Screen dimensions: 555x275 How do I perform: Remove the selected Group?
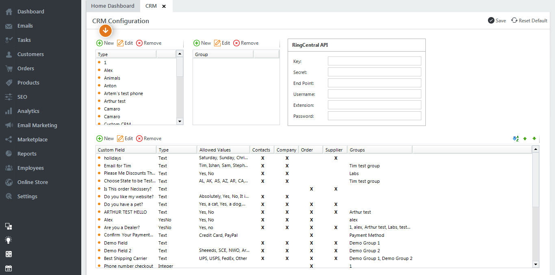click(x=246, y=43)
